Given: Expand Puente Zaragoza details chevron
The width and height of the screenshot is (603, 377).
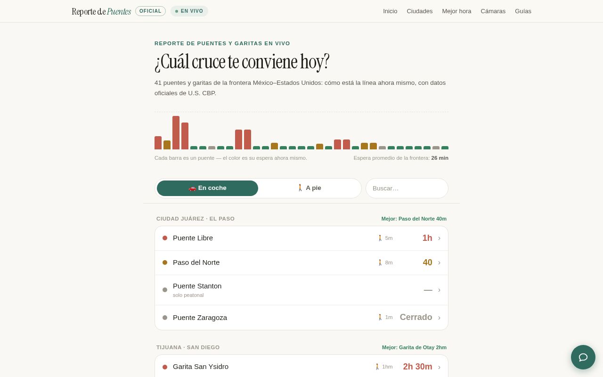Looking at the screenshot, I should click(439, 318).
